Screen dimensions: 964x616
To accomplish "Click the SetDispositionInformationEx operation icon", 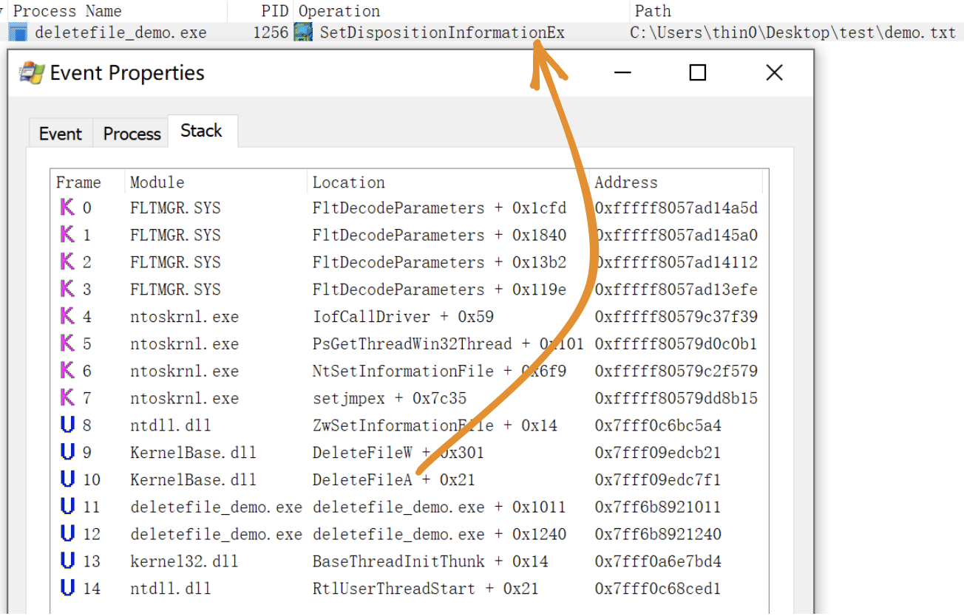I will pyautogui.click(x=303, y=32).
